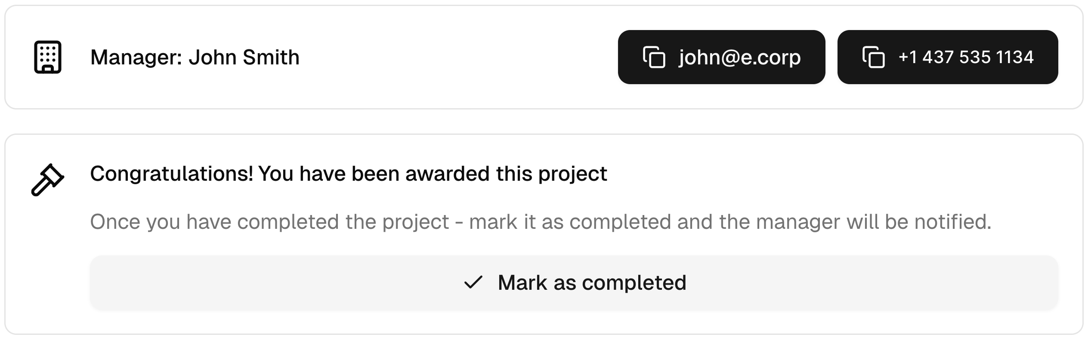Click the word "completed" on the completion button
Viewport: 1088px width, 340px height.
pyautogui.click(x=634, y=282)
